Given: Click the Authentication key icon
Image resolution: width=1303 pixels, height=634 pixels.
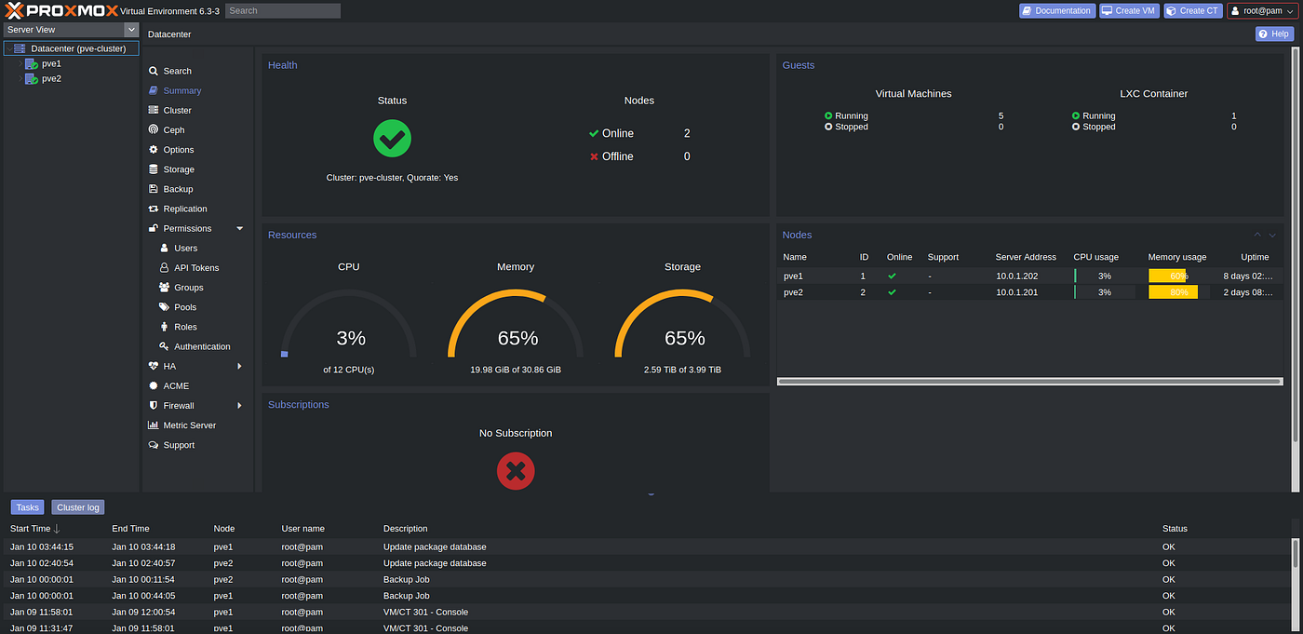Looking at the screenshot, I should click(x=165, y=346).
